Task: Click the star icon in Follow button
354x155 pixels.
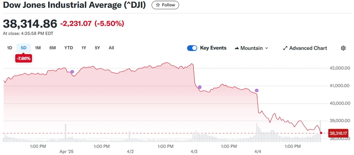Action: click(x=158, y=5)
